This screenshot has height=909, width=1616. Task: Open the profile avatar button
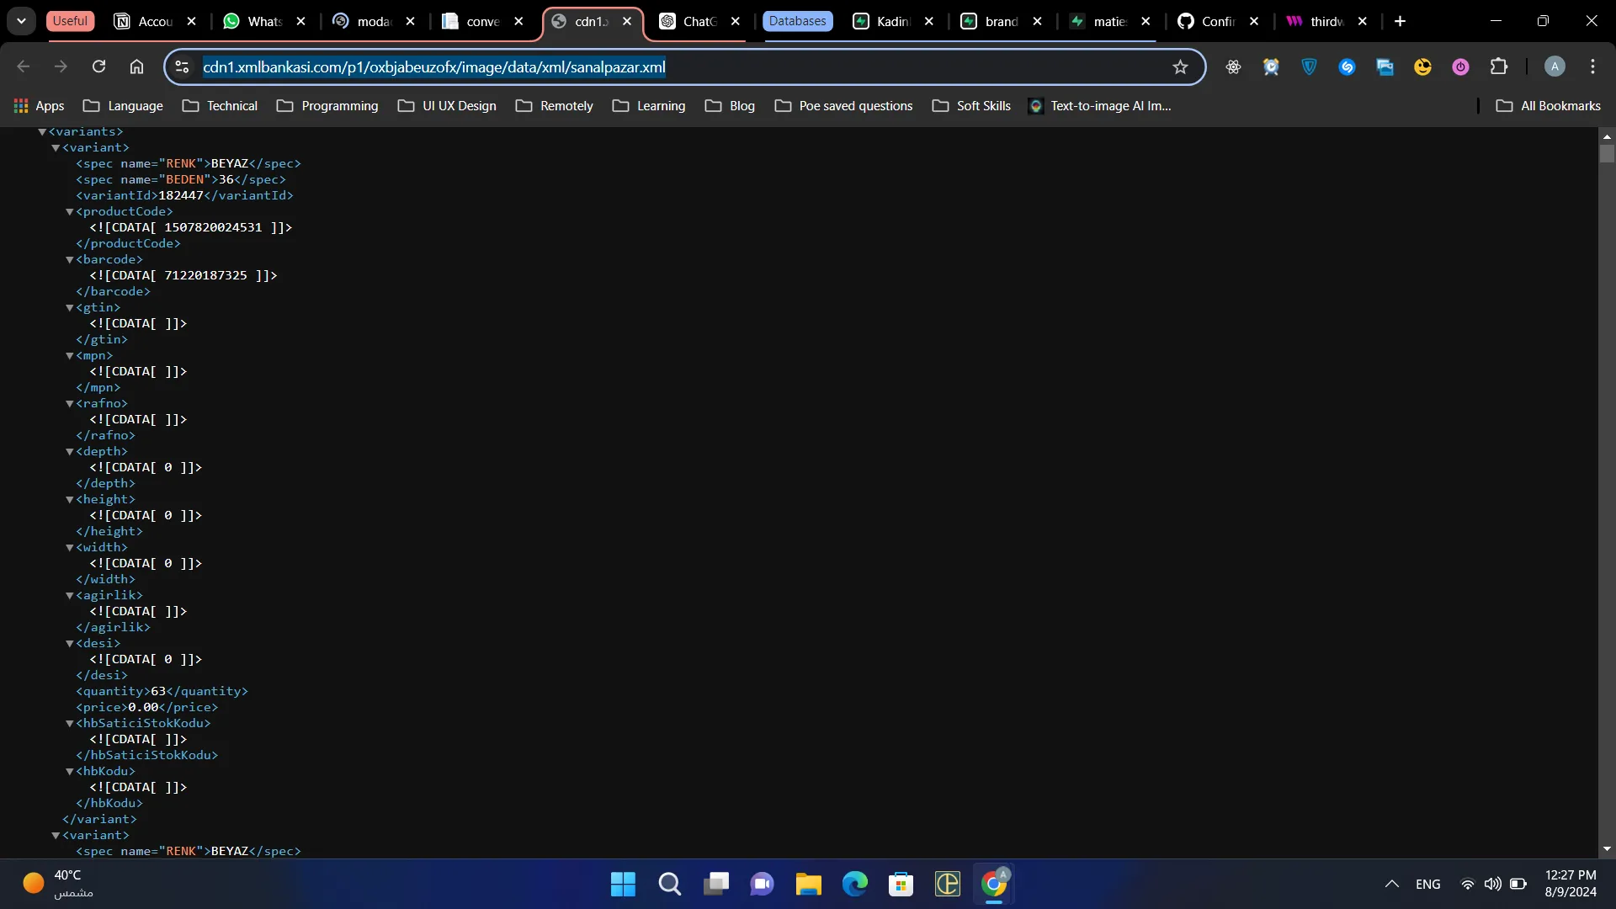point(1555,66)
